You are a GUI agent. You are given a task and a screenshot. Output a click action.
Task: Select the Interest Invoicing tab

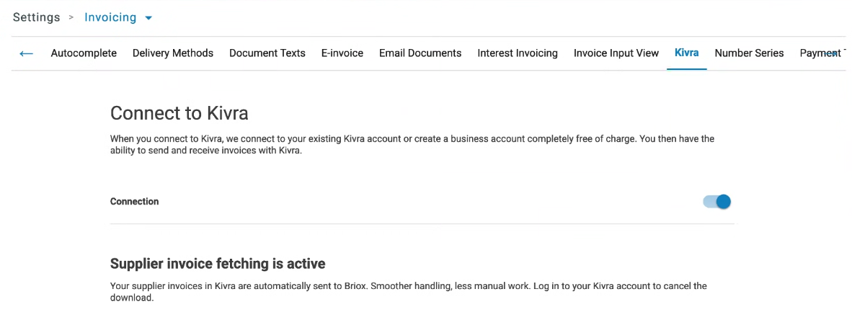pos(518,53)
